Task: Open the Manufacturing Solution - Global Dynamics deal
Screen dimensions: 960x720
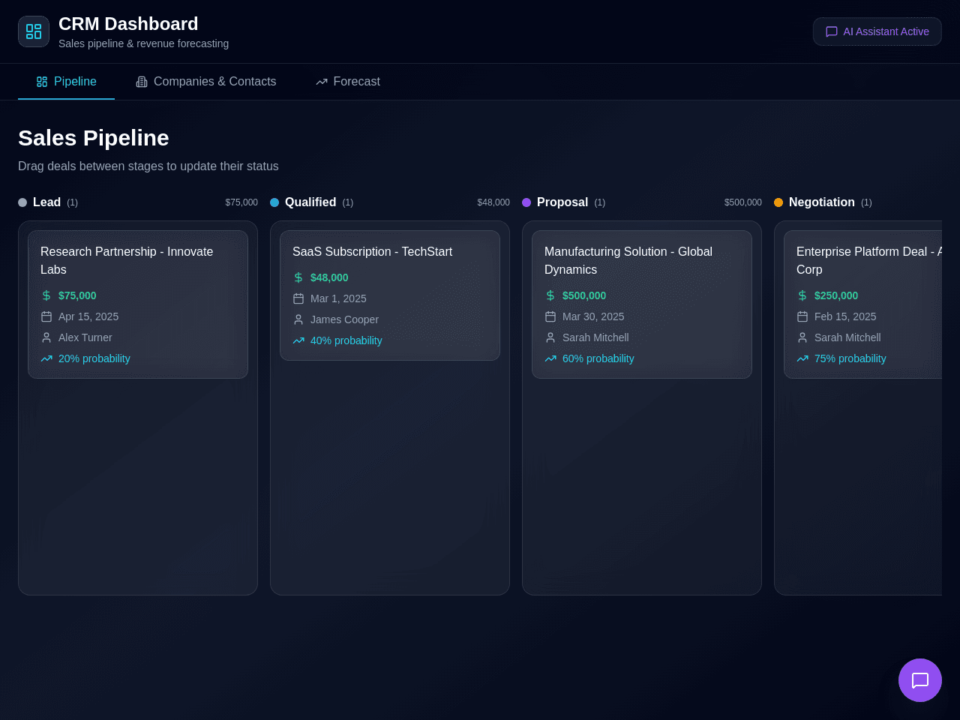Action: [x=642, y=304]
